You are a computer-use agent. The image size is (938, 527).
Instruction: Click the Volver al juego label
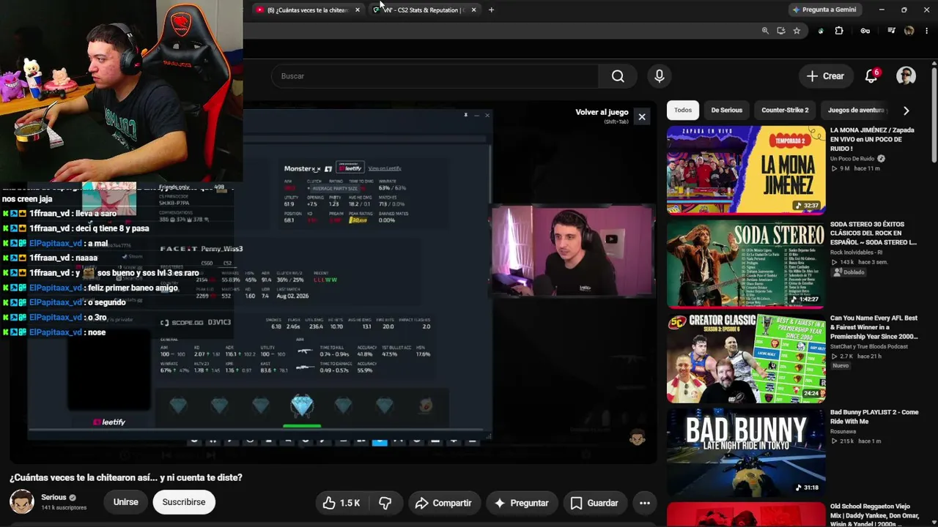coord(602,112)
